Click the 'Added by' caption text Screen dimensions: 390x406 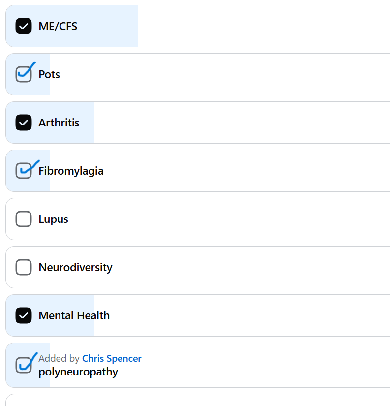[59, 358]
